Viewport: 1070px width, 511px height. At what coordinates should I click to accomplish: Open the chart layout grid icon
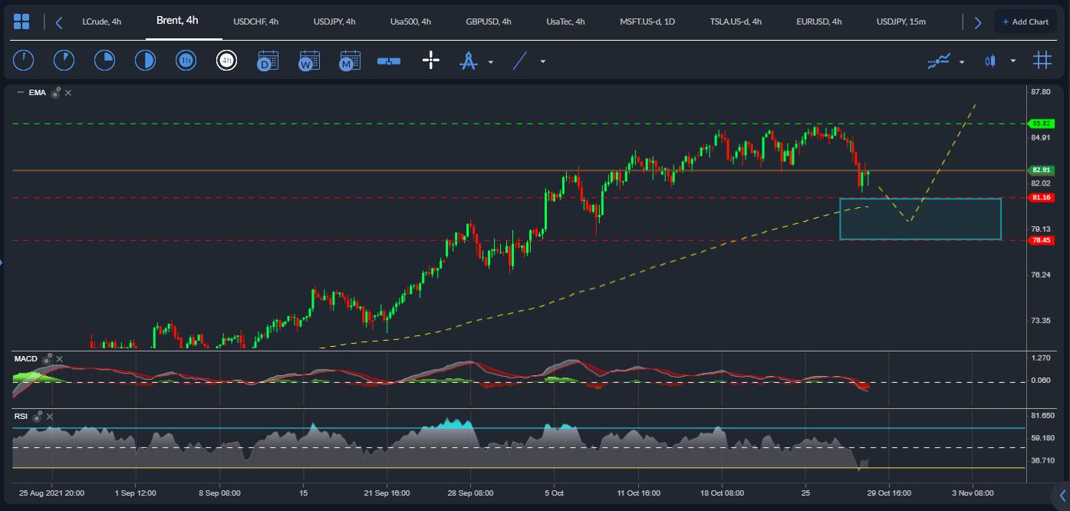coord(21,21)
